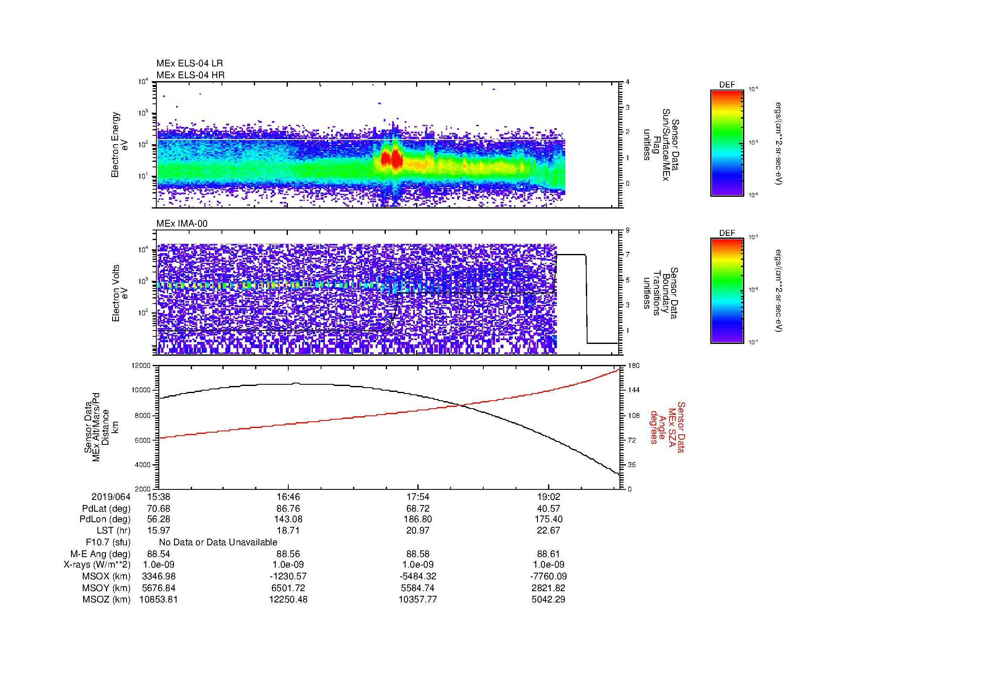Click the M-E Ang value 88.54
Viewport: 983px width, 695px height.
coord(158,554)
